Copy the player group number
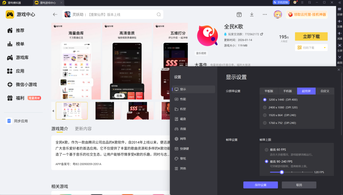 pos(261,34)
